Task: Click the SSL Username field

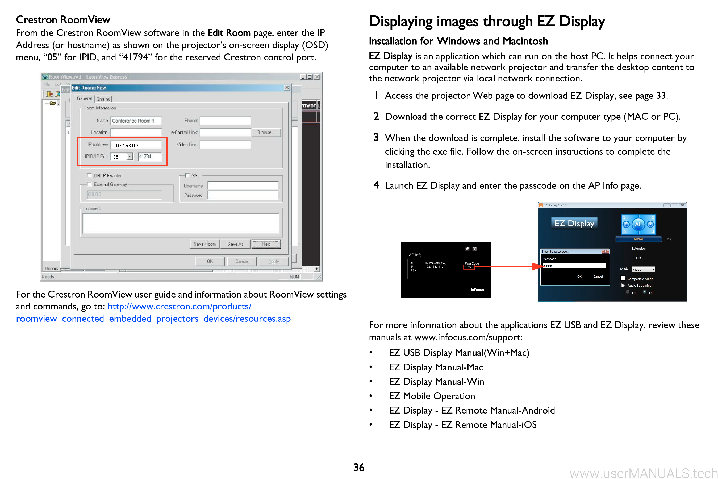Action: click(x=243, y=186)
